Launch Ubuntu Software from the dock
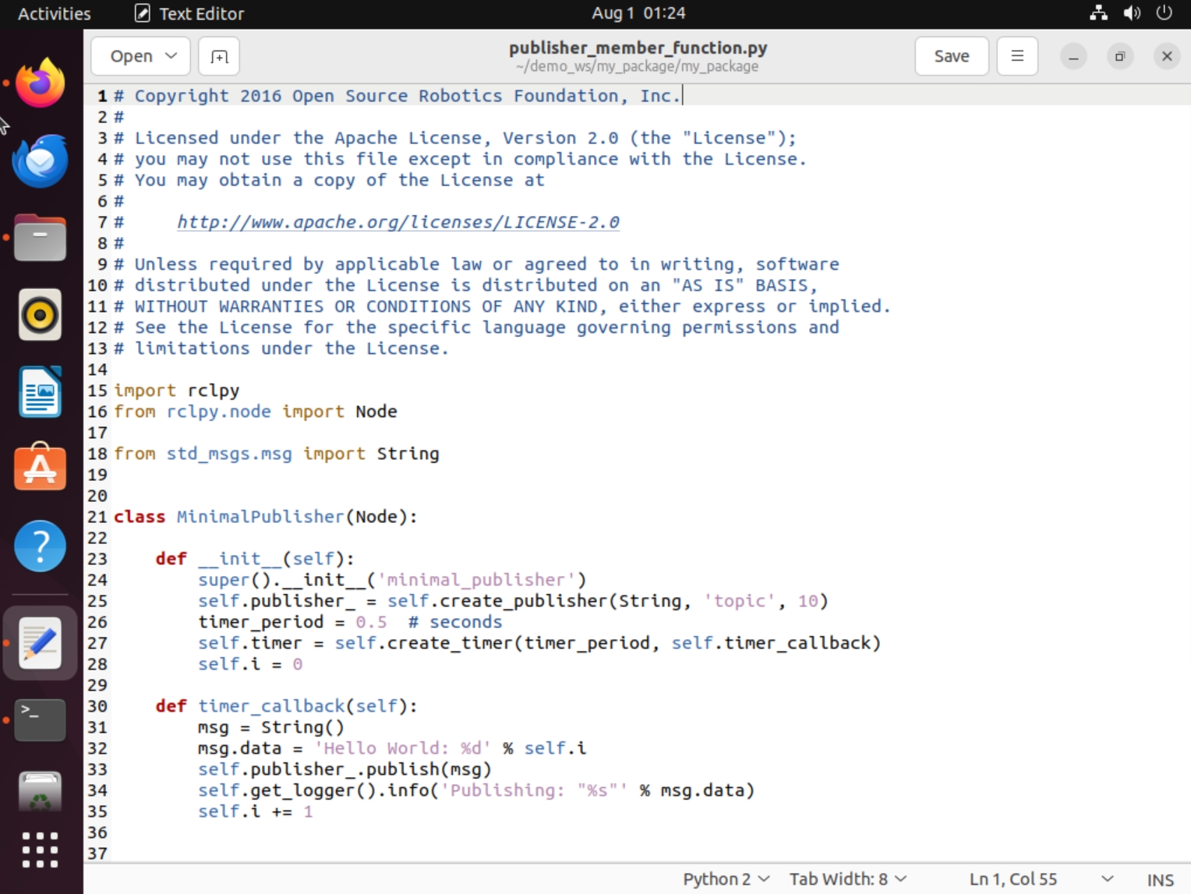This screenshot has height=894, width=1191. point(40,468)
